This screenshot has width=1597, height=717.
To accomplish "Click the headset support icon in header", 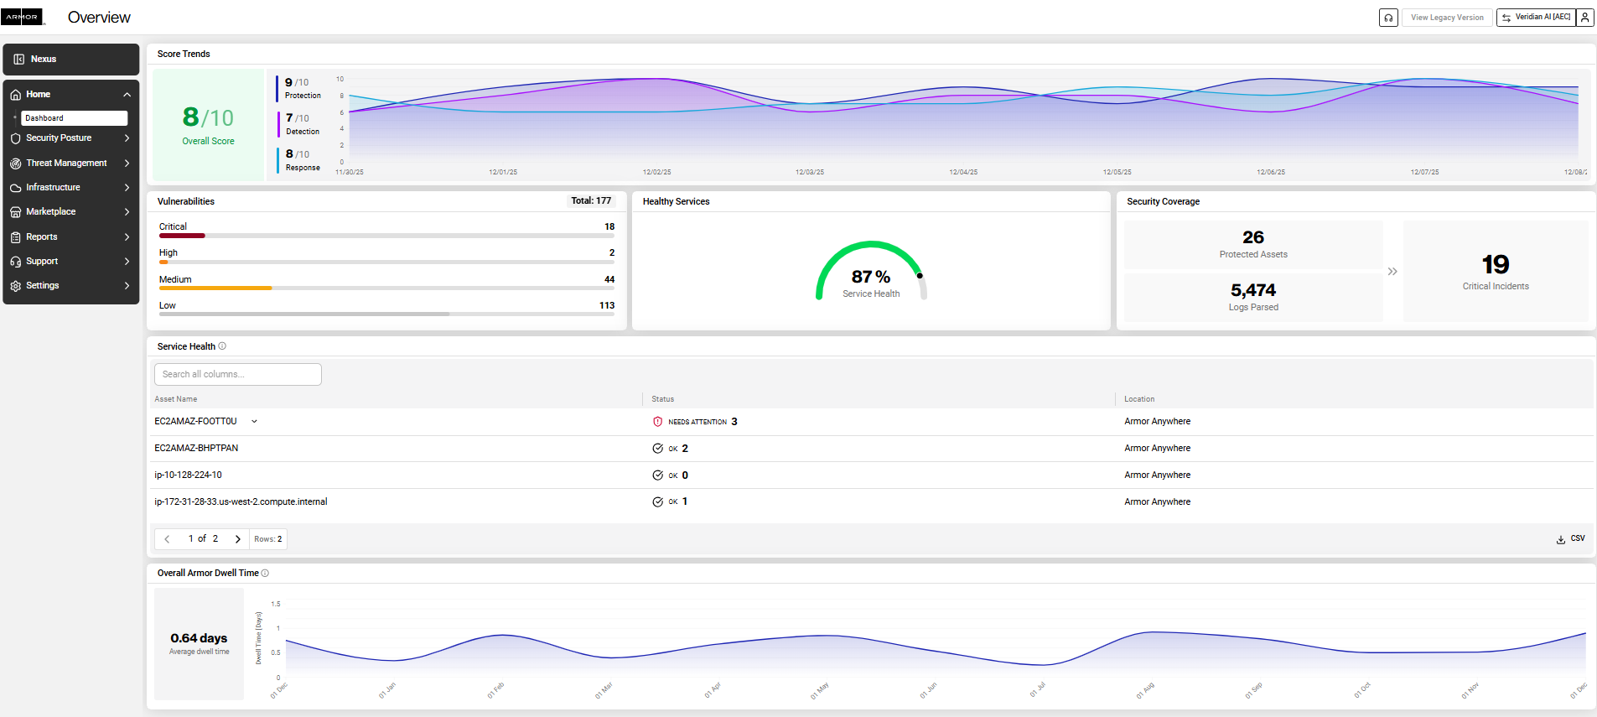I will (x=1388, y=18).
